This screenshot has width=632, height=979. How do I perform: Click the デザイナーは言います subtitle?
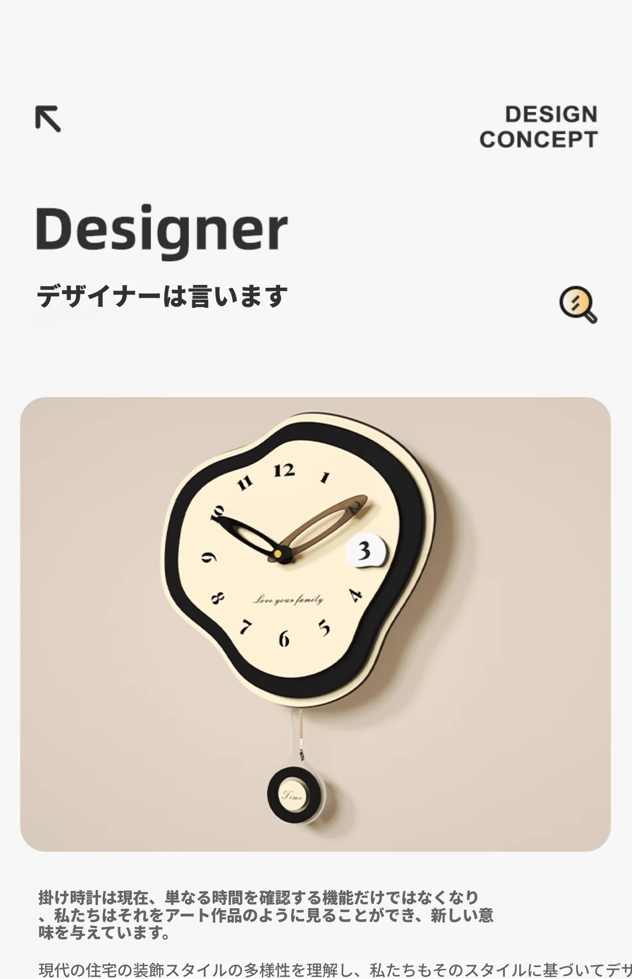point(162,296)
